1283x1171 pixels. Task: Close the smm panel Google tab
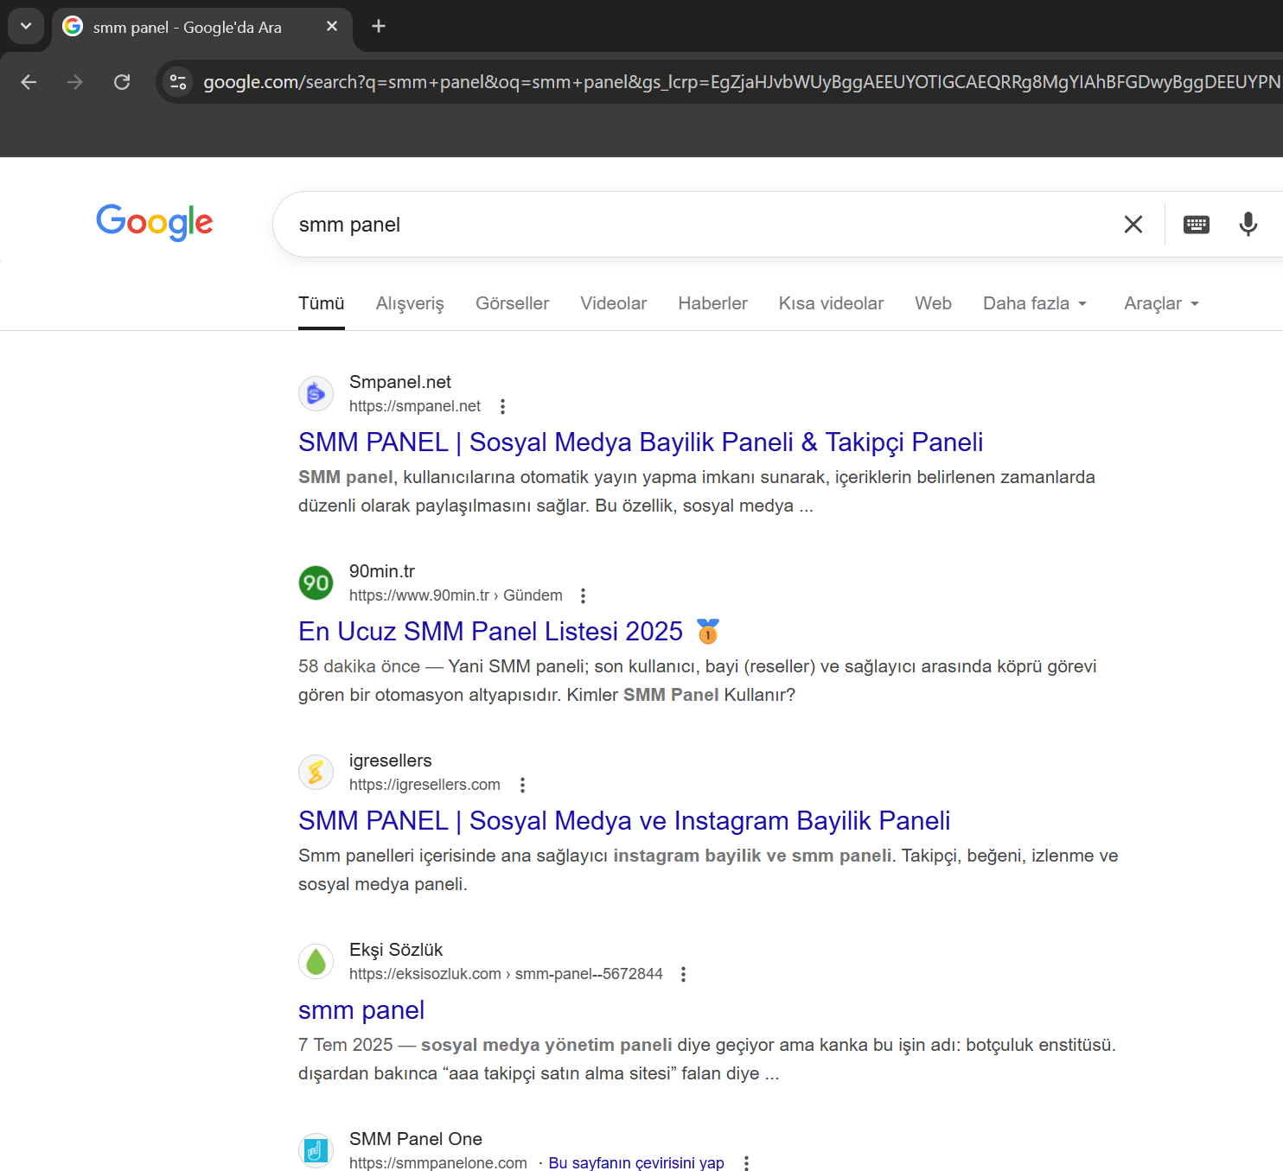(332, 27)
